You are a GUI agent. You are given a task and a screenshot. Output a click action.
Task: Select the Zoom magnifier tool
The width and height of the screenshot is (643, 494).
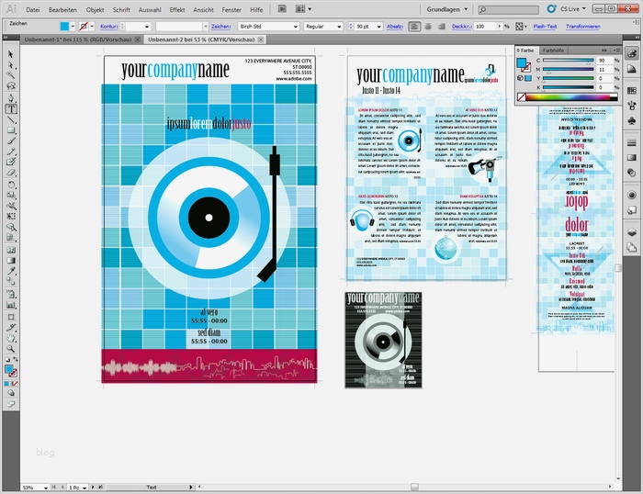click(x=11, y=349)
